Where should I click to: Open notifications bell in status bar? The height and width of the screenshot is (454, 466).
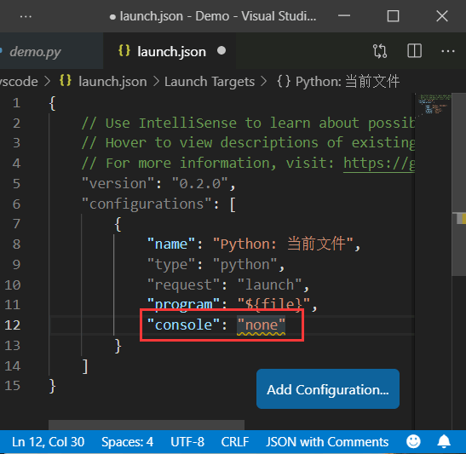click(x=444, y=441)
